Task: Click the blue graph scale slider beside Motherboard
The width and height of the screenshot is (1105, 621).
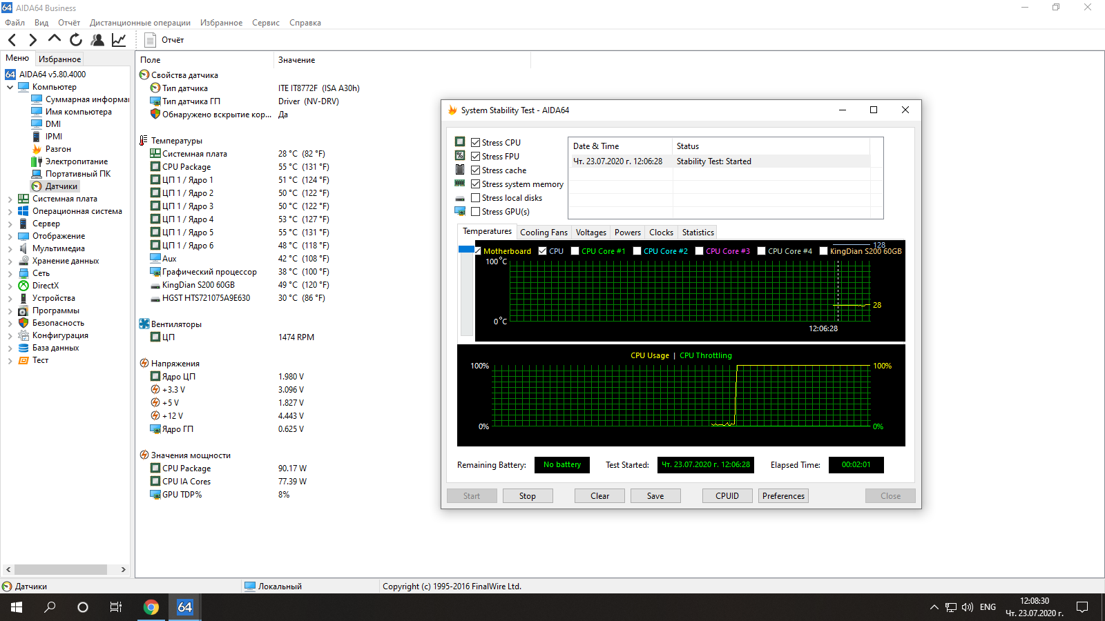Action: pos(466,249)
